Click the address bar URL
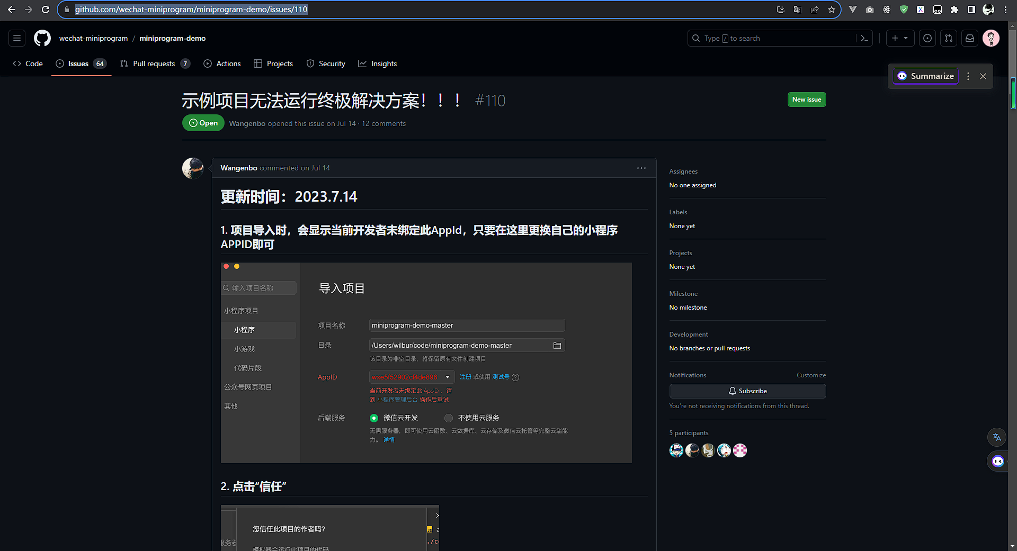1017x551 pixels. 191,10
